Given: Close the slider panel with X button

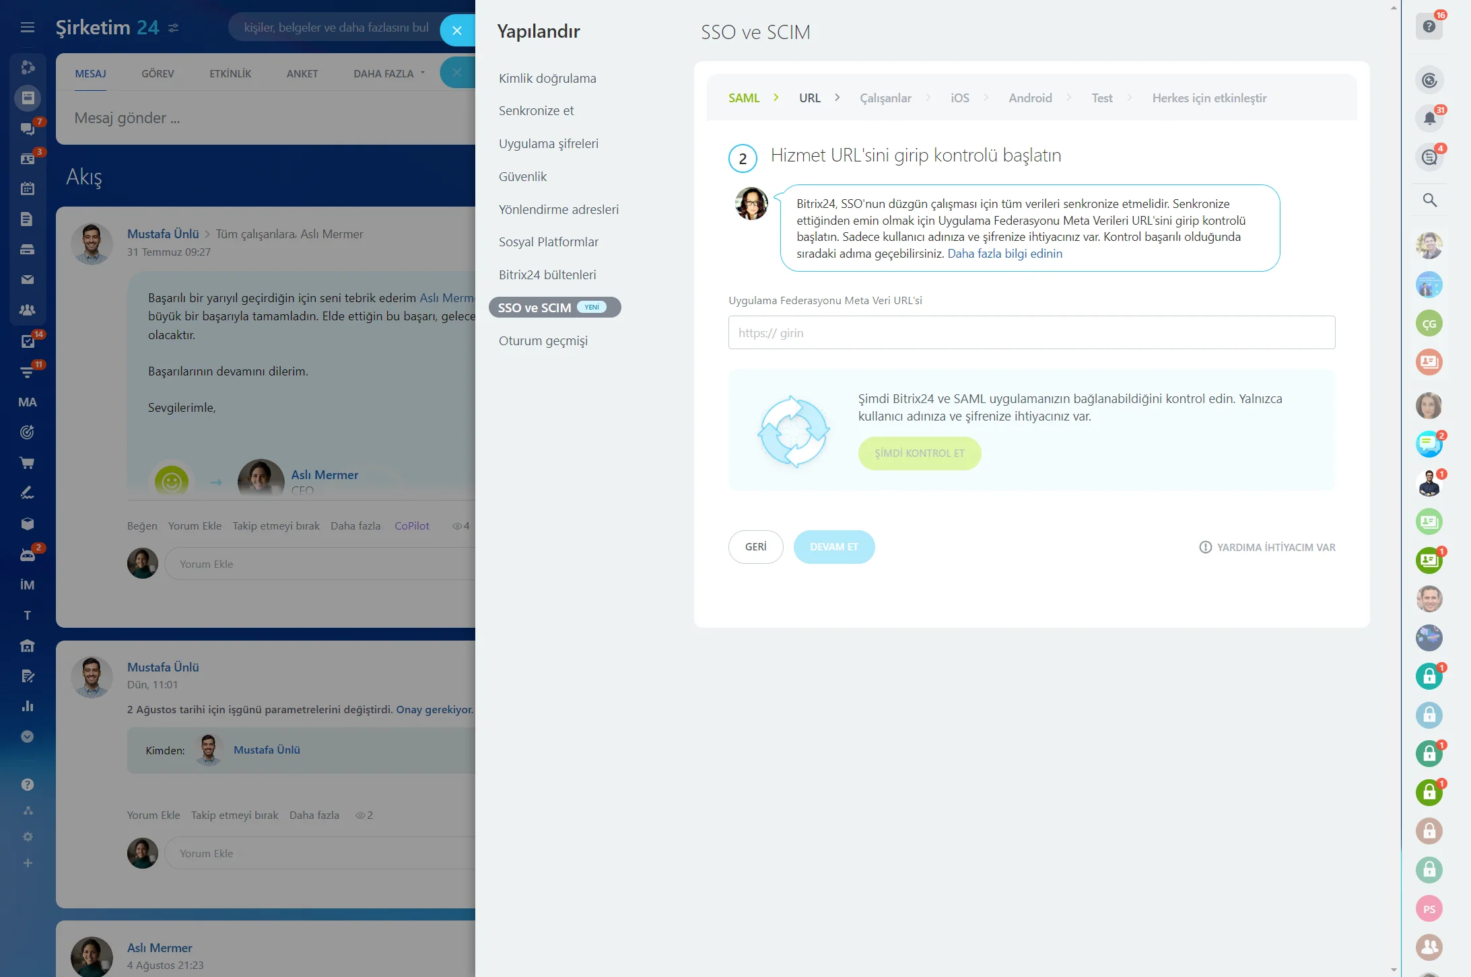Looking at the screenshot, I should 457,30.
